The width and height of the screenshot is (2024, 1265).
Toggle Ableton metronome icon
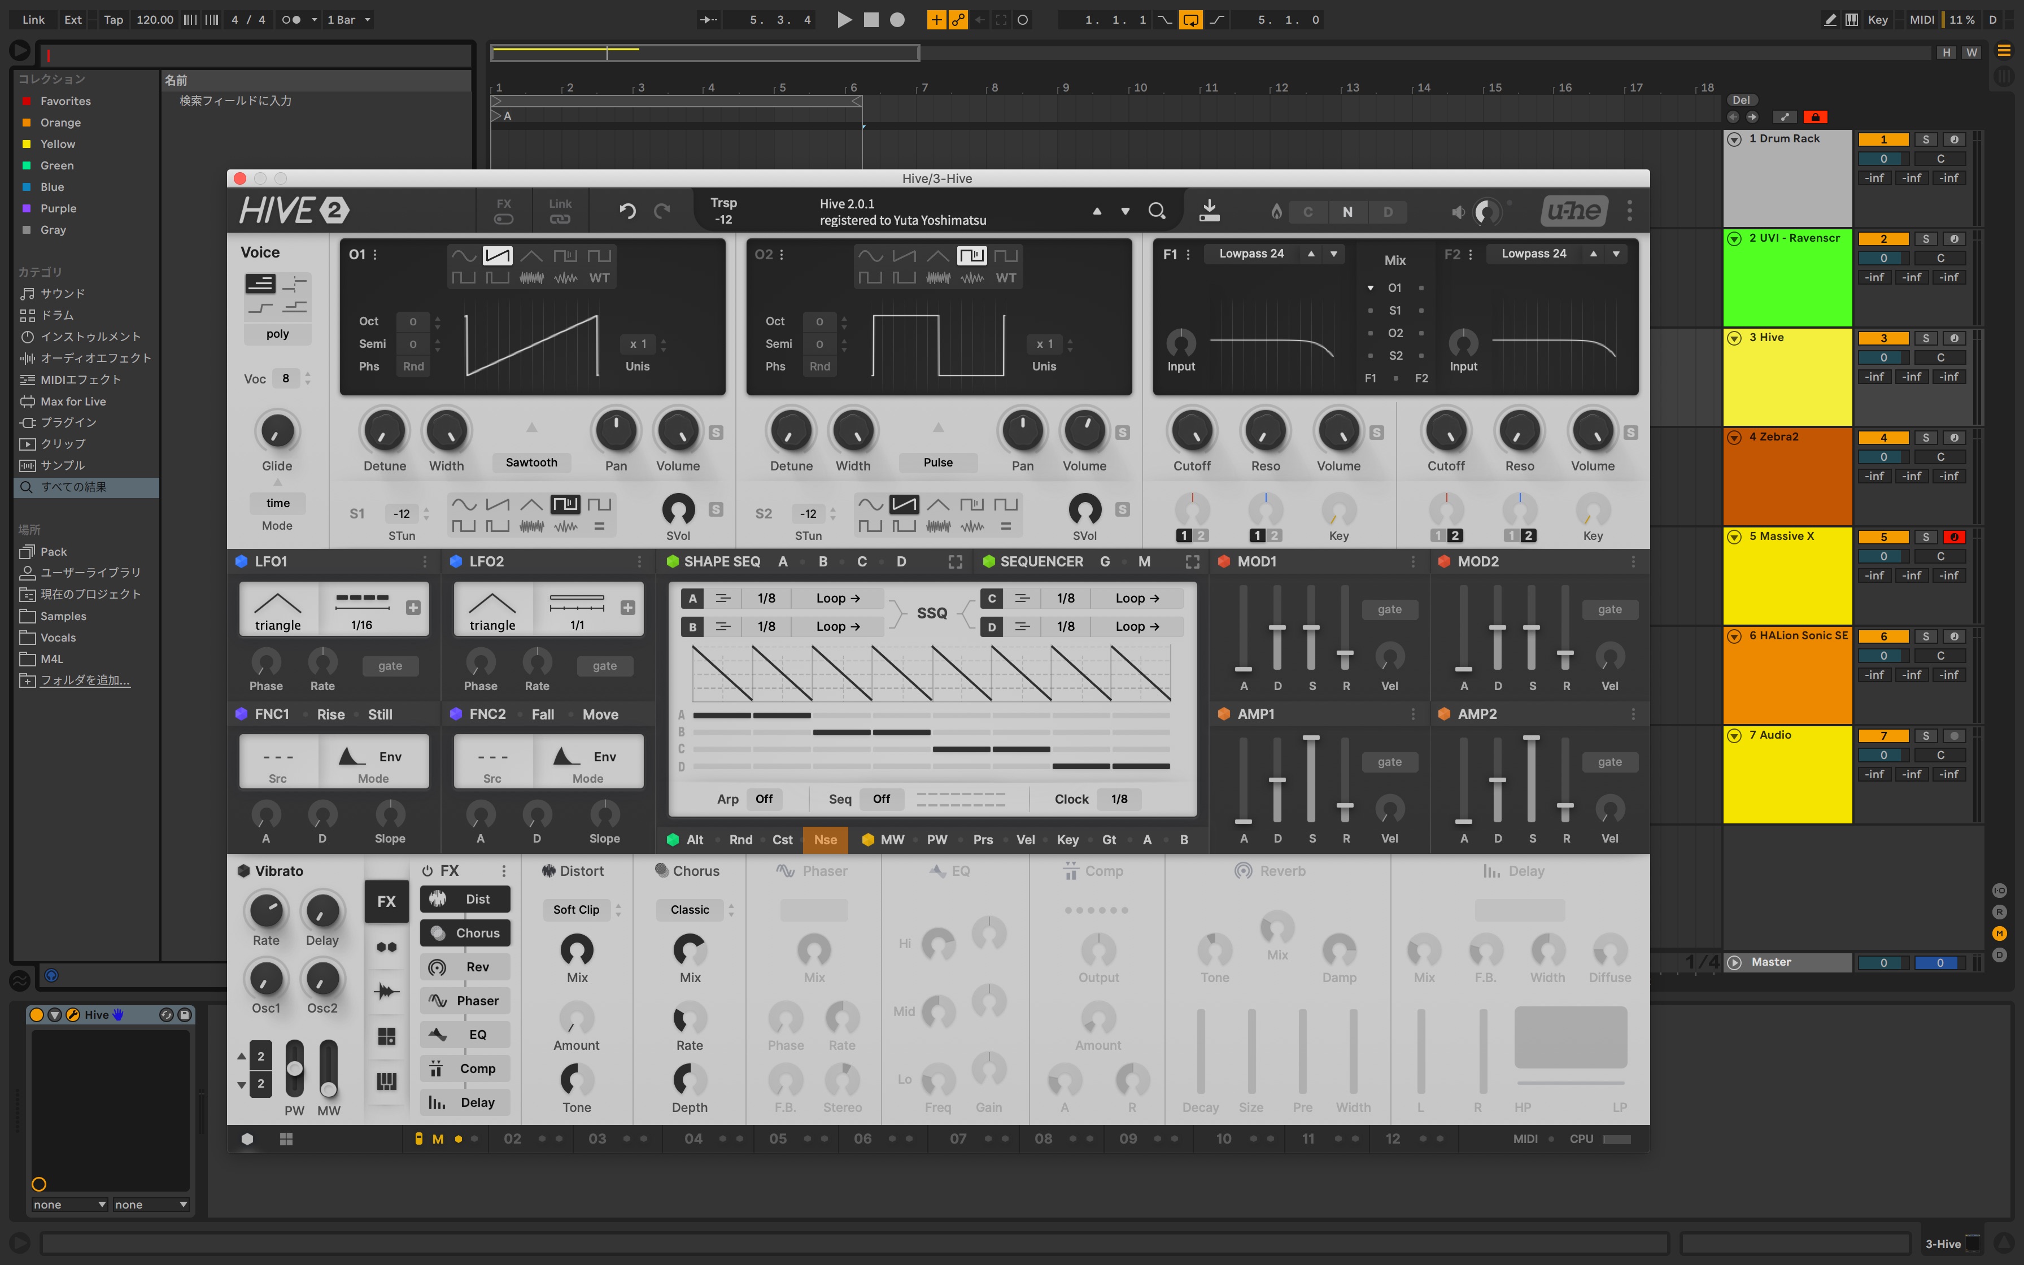(x=291, y=19)
